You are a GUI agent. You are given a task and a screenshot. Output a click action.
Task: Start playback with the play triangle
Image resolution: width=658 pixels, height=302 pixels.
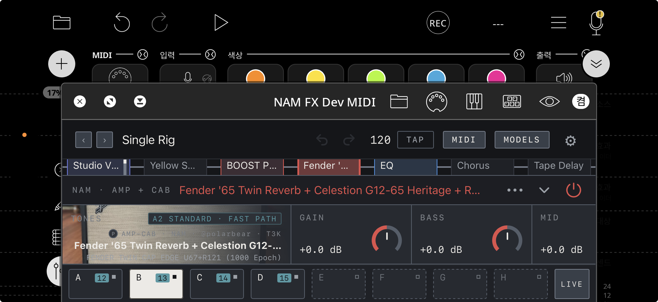coord(221,23)
